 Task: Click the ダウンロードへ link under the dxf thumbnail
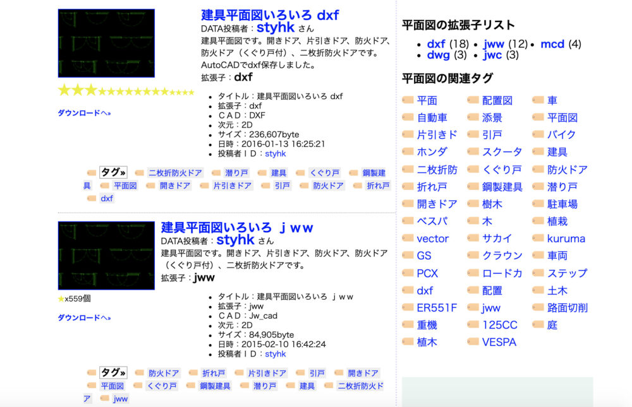tap(84, 113)
